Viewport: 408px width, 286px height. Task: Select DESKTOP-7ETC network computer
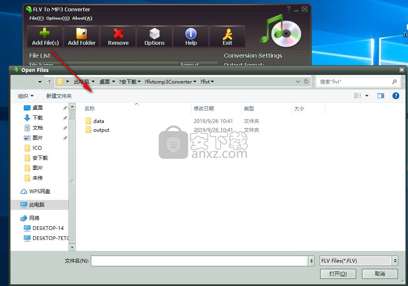51,238
